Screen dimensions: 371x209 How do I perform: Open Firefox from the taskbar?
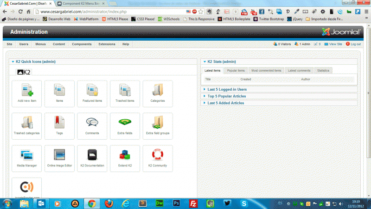(x=109, y=203)
